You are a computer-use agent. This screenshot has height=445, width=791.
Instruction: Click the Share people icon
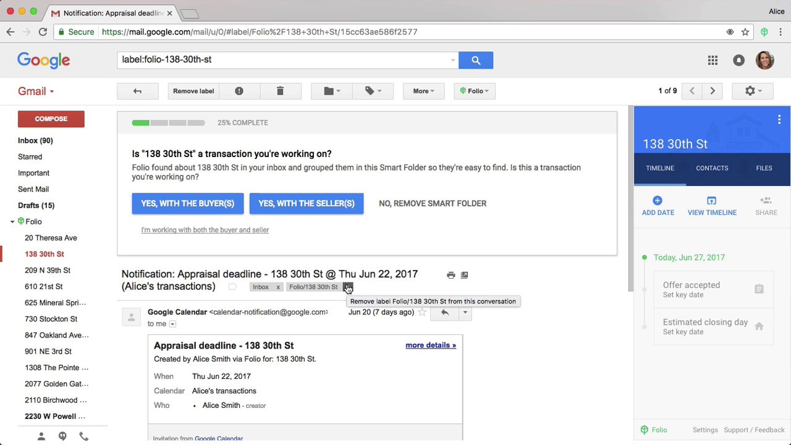click(766, 201)
